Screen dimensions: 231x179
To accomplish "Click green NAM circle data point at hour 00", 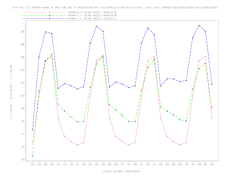I will pyautogui.click(x=33, y=156).
